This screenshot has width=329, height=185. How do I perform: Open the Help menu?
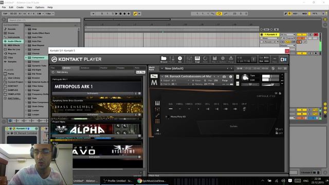pyautogui.click(x=50, y=7)
